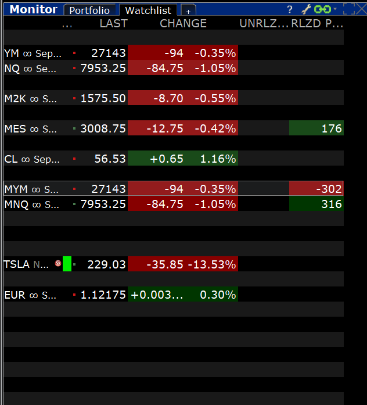Click the CHANGE column header
The height and width of the screenshot is (405, 367).
[183, 23]
